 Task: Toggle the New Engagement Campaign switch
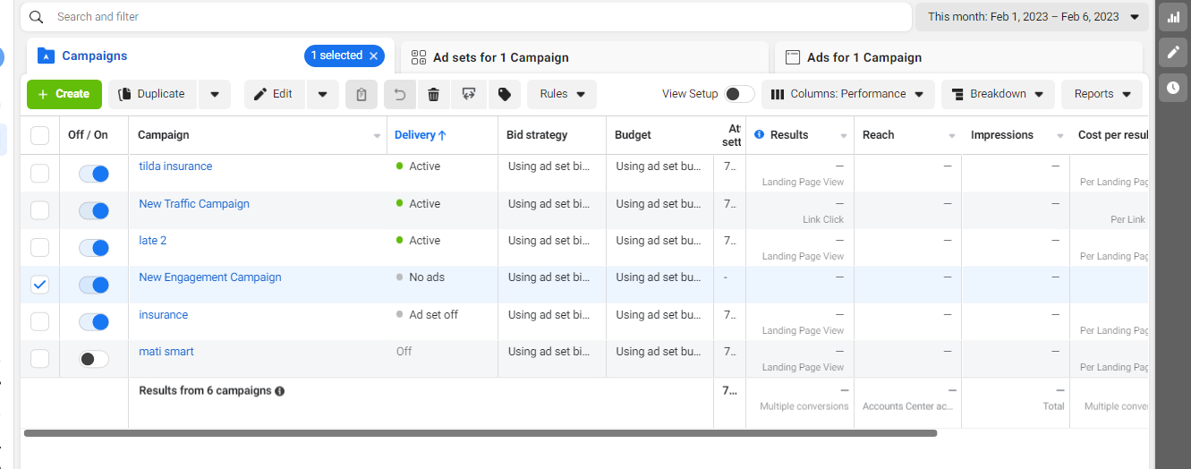point(94,285)
